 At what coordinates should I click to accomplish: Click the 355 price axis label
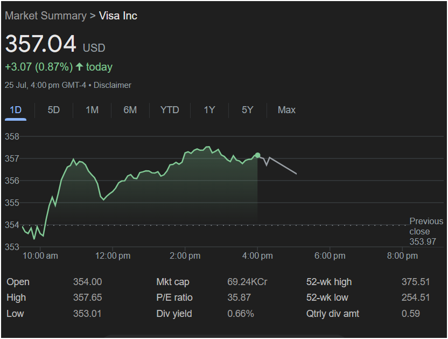pos(12,203)
